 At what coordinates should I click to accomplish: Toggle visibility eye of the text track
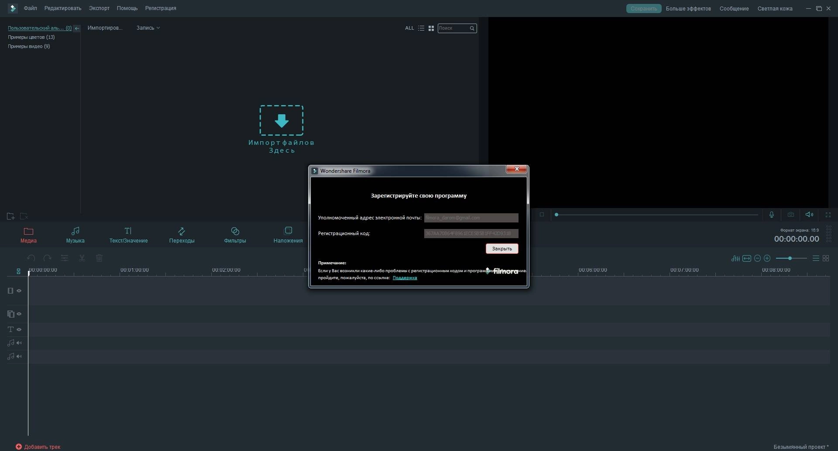click(x=19, y=330)
